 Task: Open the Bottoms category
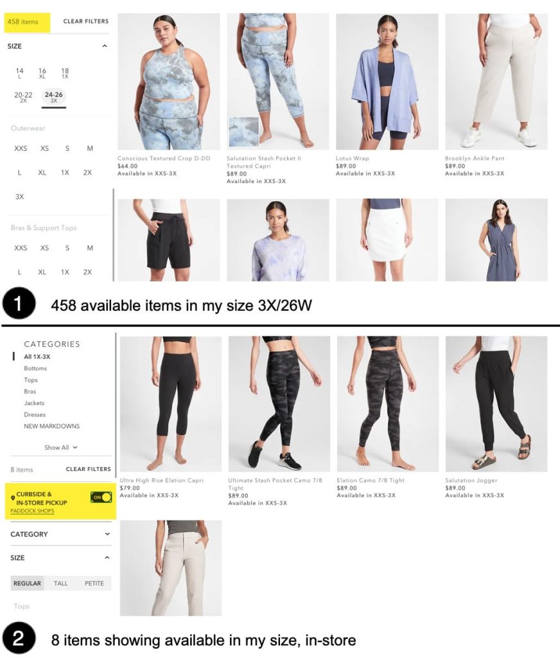[35, 368]
